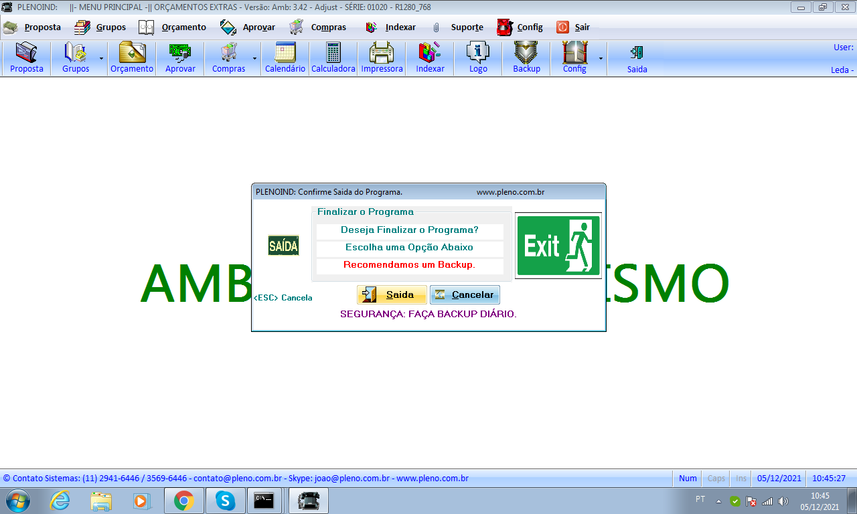Launch the Calculadora toolbar icon

(333, 58)
